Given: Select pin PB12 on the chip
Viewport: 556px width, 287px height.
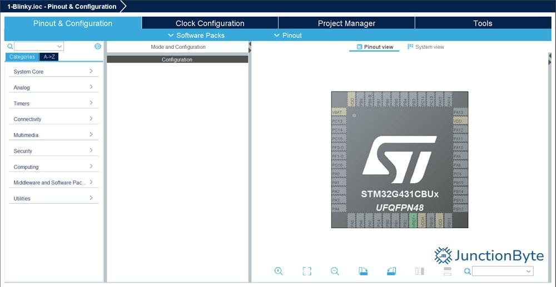Looking at the screenshot, I should pyautogui.click(x=460, y=209).
